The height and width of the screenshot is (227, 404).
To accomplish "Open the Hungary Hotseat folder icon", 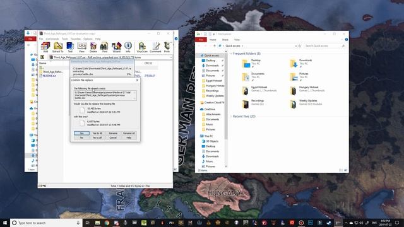I will click(x=293, y=90).
